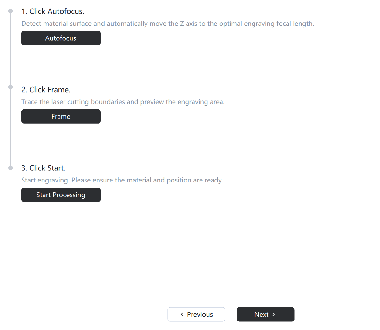Select the "2. Click Frame." heading
Screen dimensions: 380x330
point(46,90)
